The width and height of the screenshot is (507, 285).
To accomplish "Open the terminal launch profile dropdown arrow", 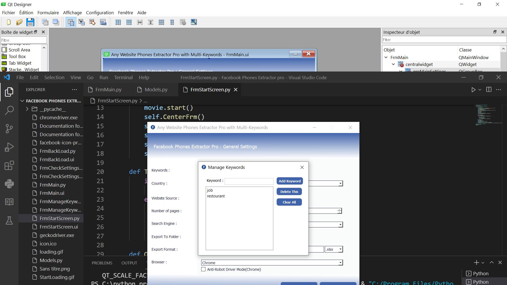I will (483, 263).
